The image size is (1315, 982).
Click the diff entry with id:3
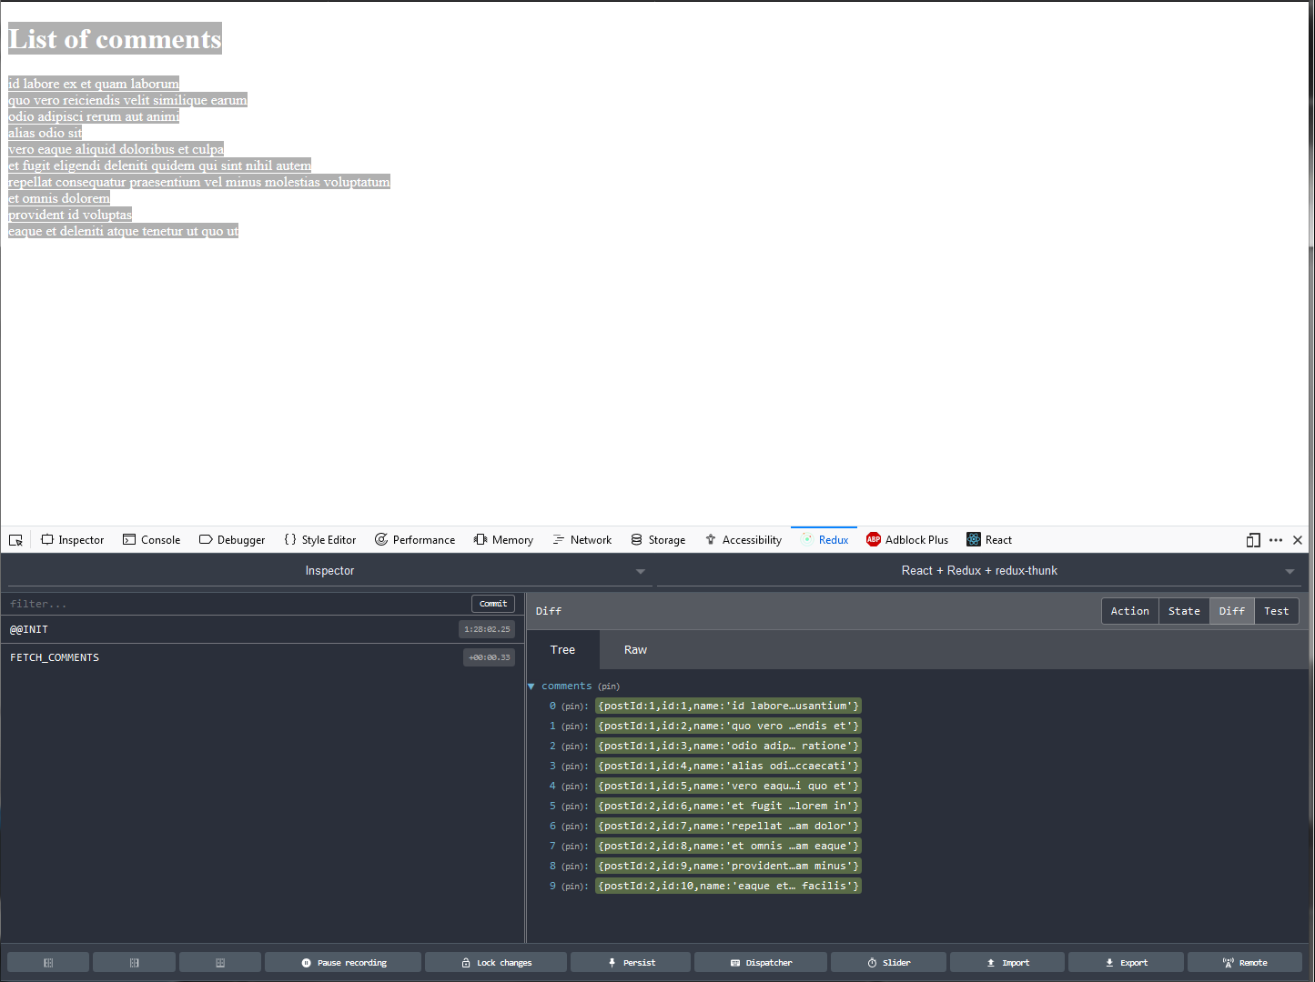tap(728, 746)
